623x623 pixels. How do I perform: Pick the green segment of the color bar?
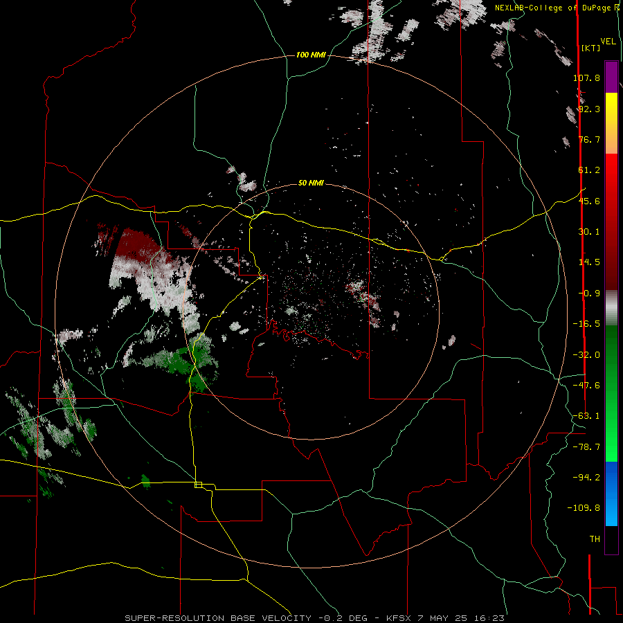[611, 393]
